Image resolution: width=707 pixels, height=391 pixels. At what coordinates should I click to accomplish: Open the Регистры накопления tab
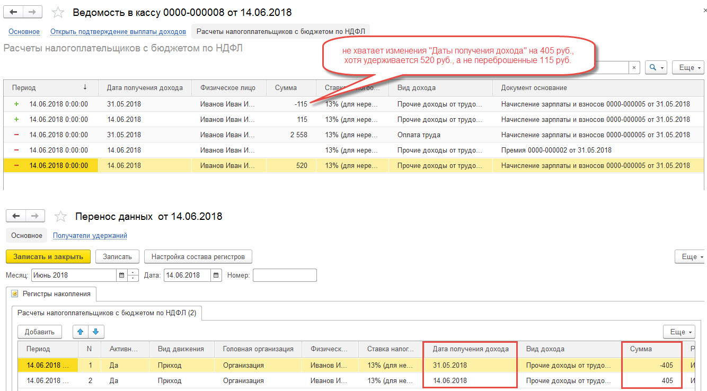pos(51,294)
